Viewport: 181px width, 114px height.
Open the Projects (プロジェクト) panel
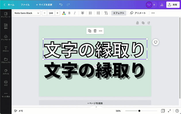6,60
